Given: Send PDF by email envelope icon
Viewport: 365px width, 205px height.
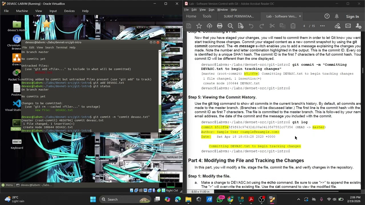Looking at the screenshot, I should tap(348, 26).
